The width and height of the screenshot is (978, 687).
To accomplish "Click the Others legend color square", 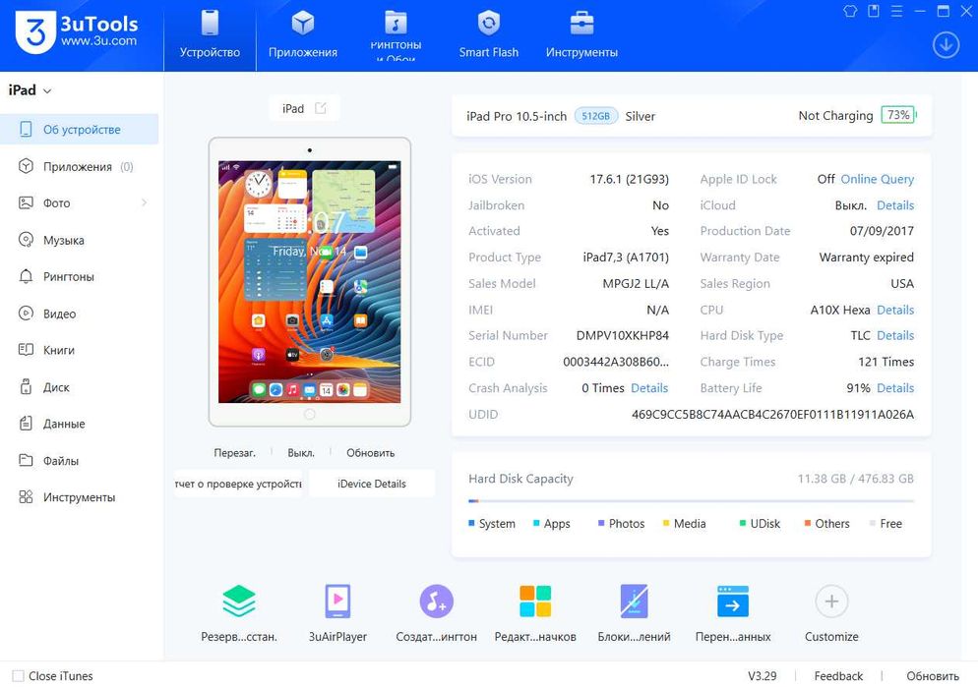I will (x=808, y=523).
